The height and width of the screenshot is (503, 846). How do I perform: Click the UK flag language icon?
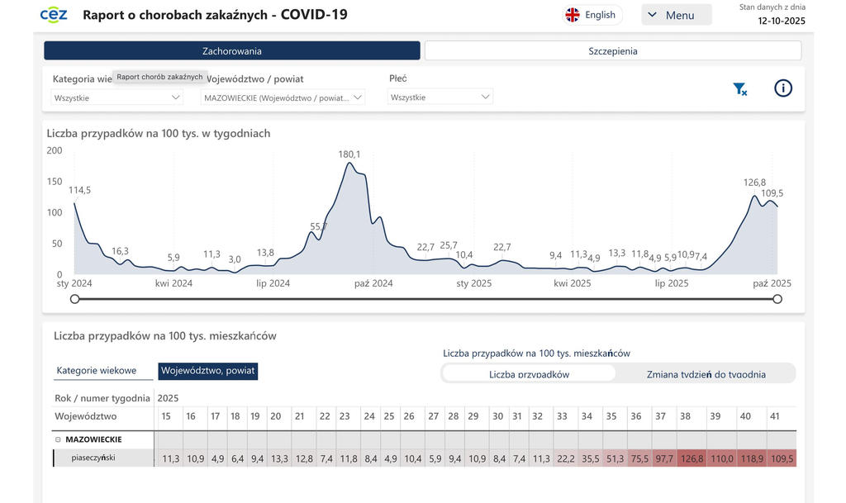tap(572, 15)
